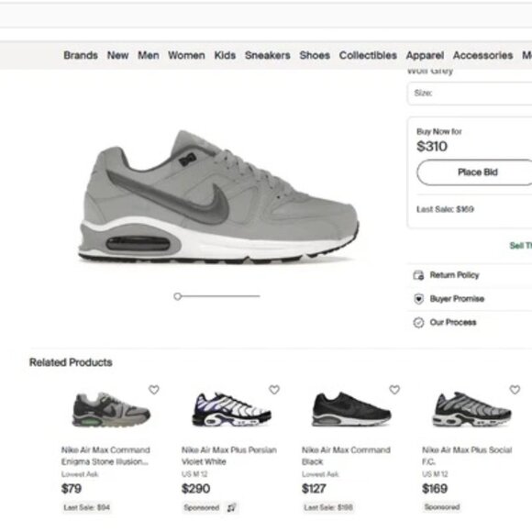
Task: Open Air Max Command Enigma Stone thumbnail
Action: [111, 410]
